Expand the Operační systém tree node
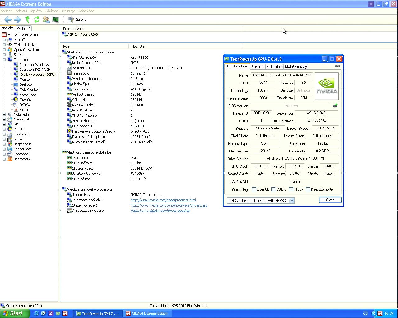Image resolution: width=398 pixels, height=318 pixels. [x=4, y=50]
